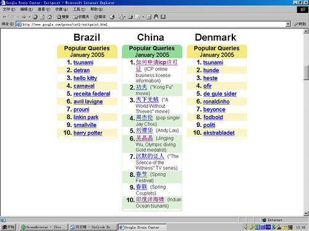This screenshot has width=309, height=231.
Task: Open the Back history dropdown arrow
Action: tap(18, 17)
